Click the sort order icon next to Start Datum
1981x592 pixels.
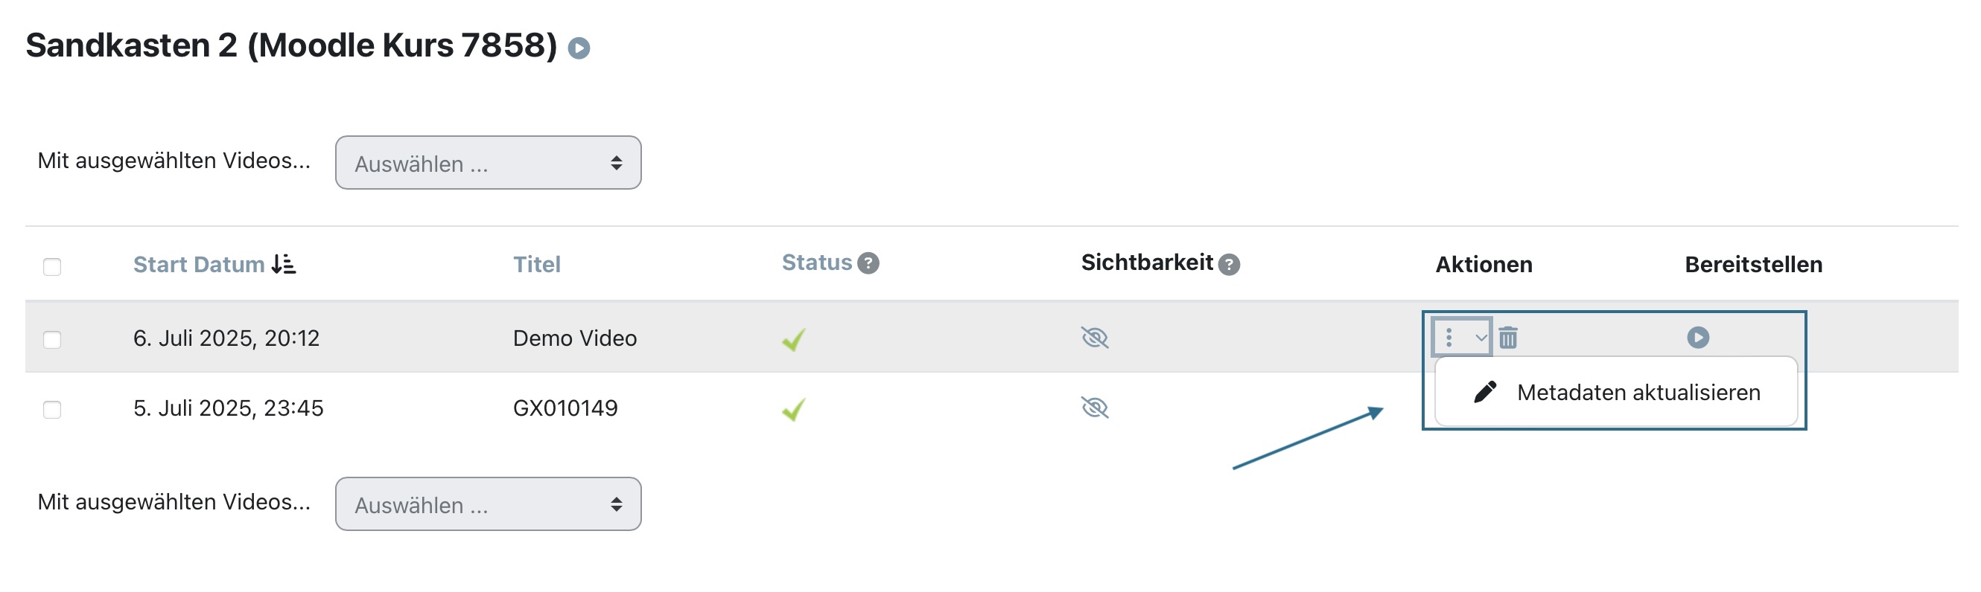point(284,264)
